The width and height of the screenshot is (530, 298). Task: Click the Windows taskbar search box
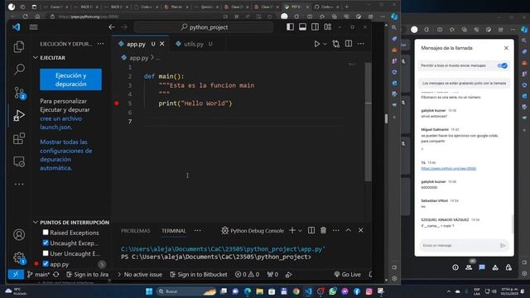(x=186, y=291)
